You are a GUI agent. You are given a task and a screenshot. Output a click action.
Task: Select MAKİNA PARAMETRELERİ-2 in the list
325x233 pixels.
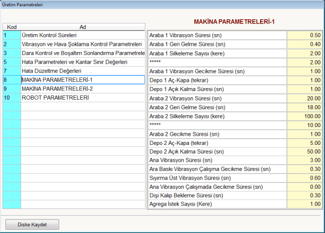83,89
